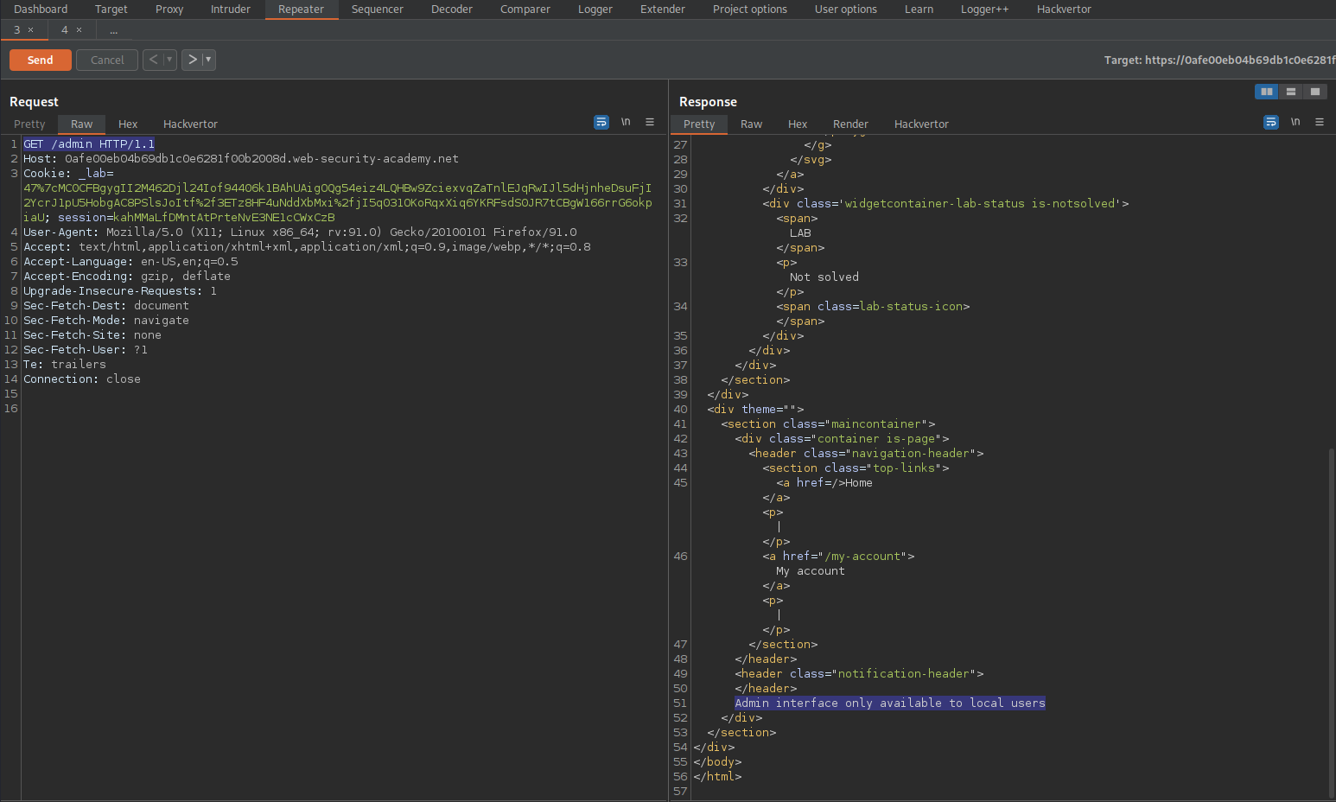The width and height of the screenshot is (1336, 802).
Task: Click the Cancel button
Action: (107, 60)
